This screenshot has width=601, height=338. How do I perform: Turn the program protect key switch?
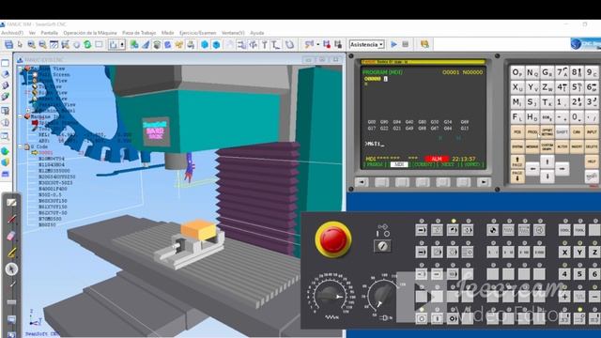(382, 246)
